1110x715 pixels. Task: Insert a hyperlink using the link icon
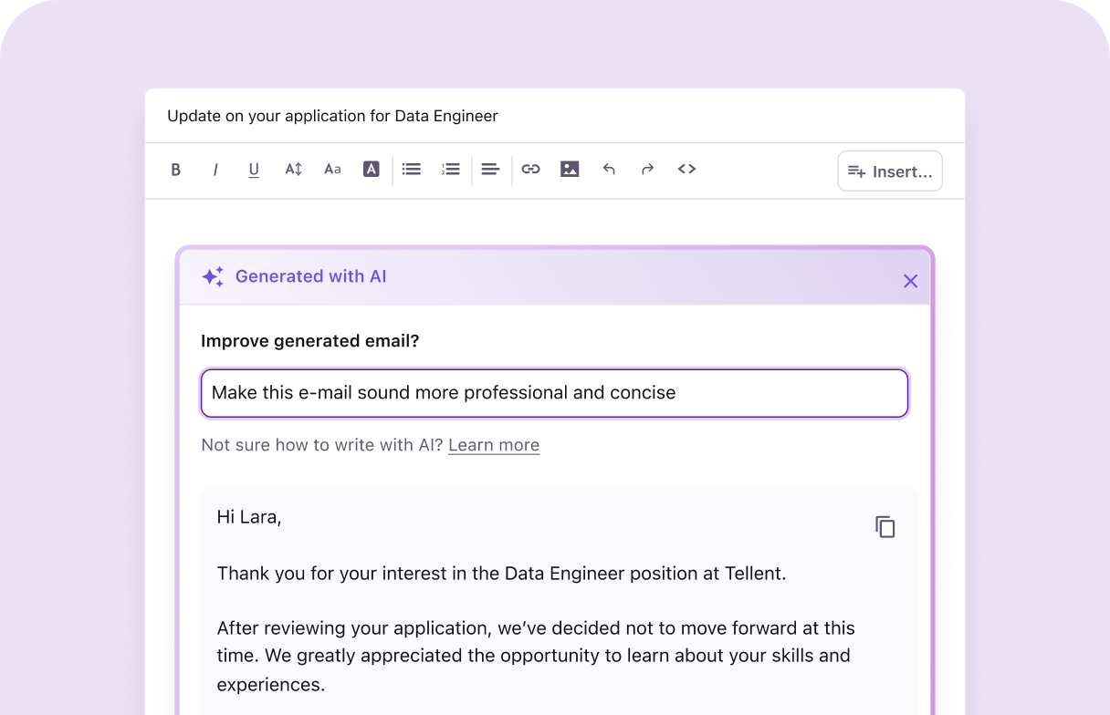tap(530, 169)
